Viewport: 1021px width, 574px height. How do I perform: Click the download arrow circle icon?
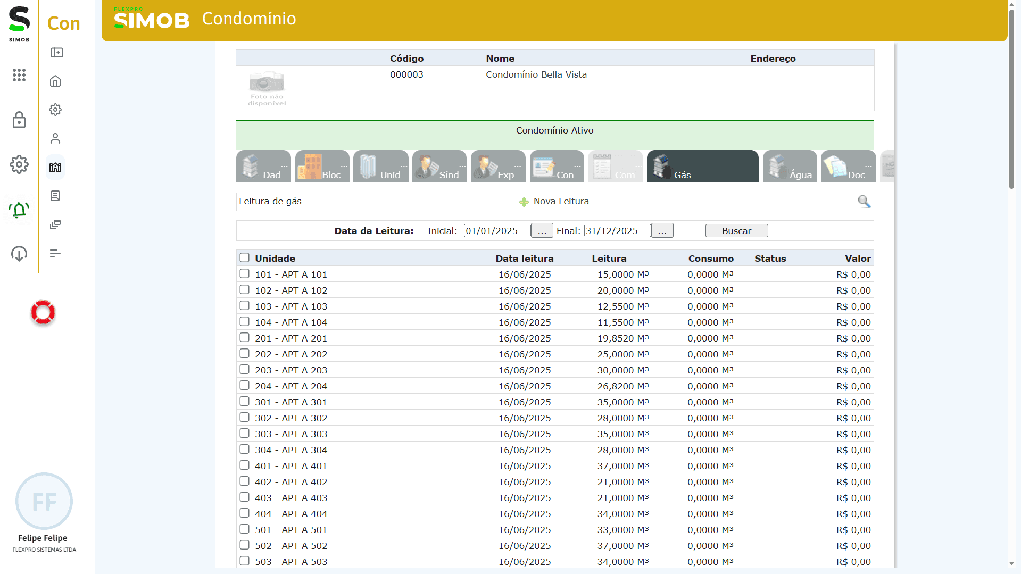tap(19, 254)
